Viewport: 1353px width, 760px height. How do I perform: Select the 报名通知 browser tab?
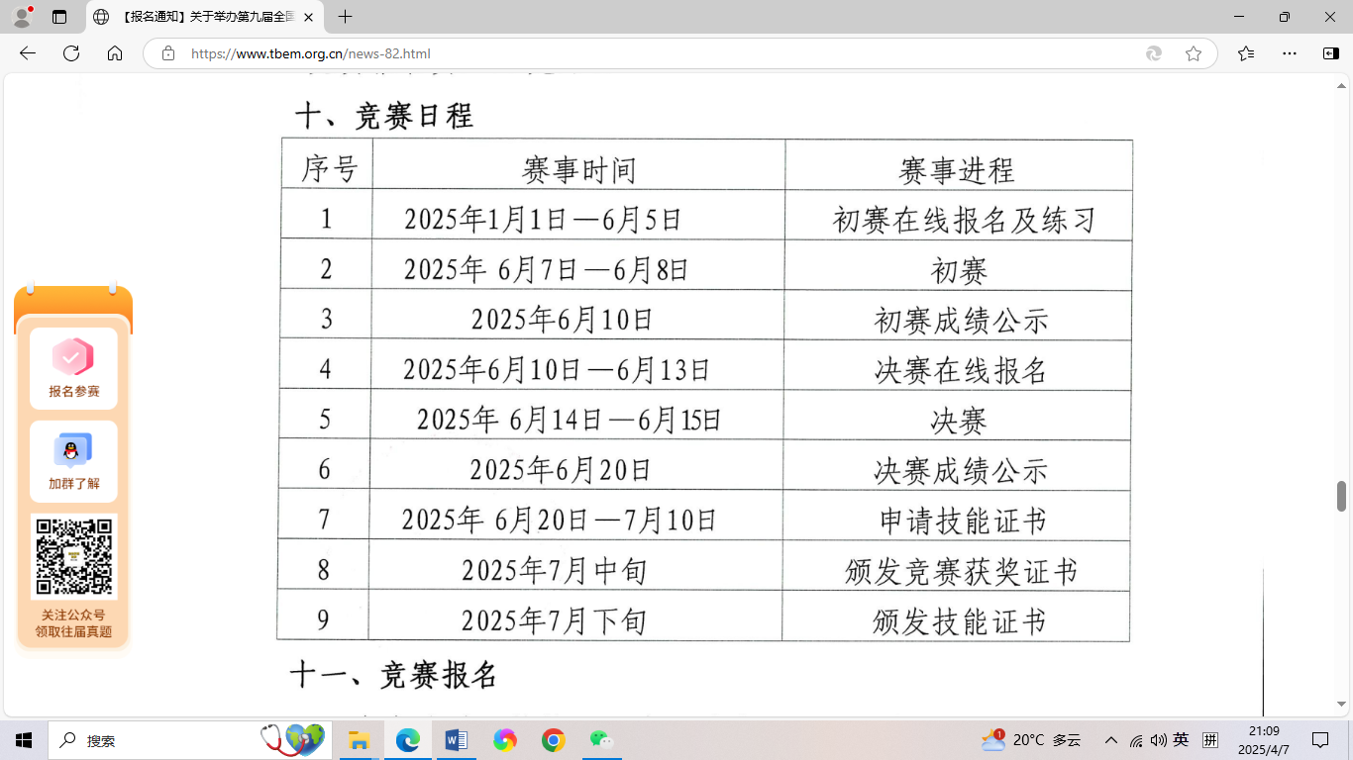point(203,17)
